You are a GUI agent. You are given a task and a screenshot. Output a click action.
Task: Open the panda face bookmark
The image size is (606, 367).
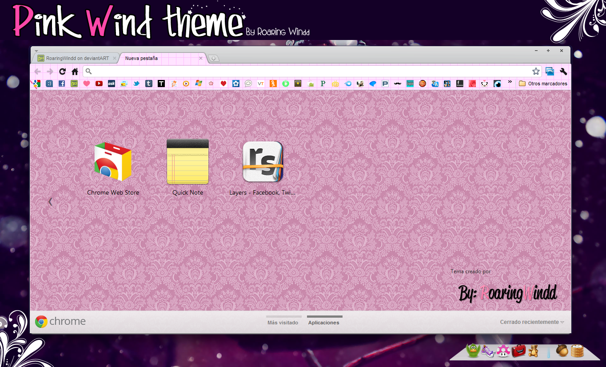(485, 83)
